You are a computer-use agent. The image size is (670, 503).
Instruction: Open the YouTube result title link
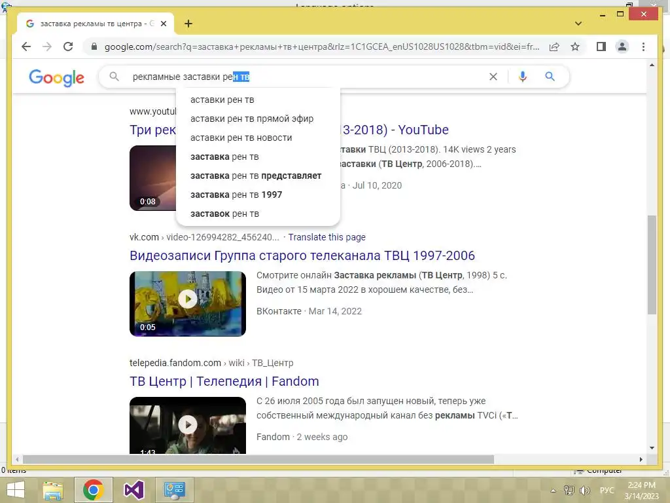[x=395, y=130]
